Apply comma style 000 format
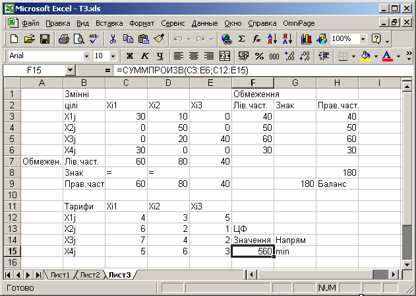Image resolution: width=416 pixels, height=296 pixels. tap(274, 56)
